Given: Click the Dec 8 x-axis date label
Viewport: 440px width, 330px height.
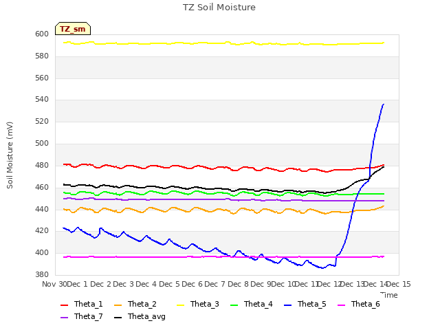Looking at the screenshot, I should [x=239, y=284].
